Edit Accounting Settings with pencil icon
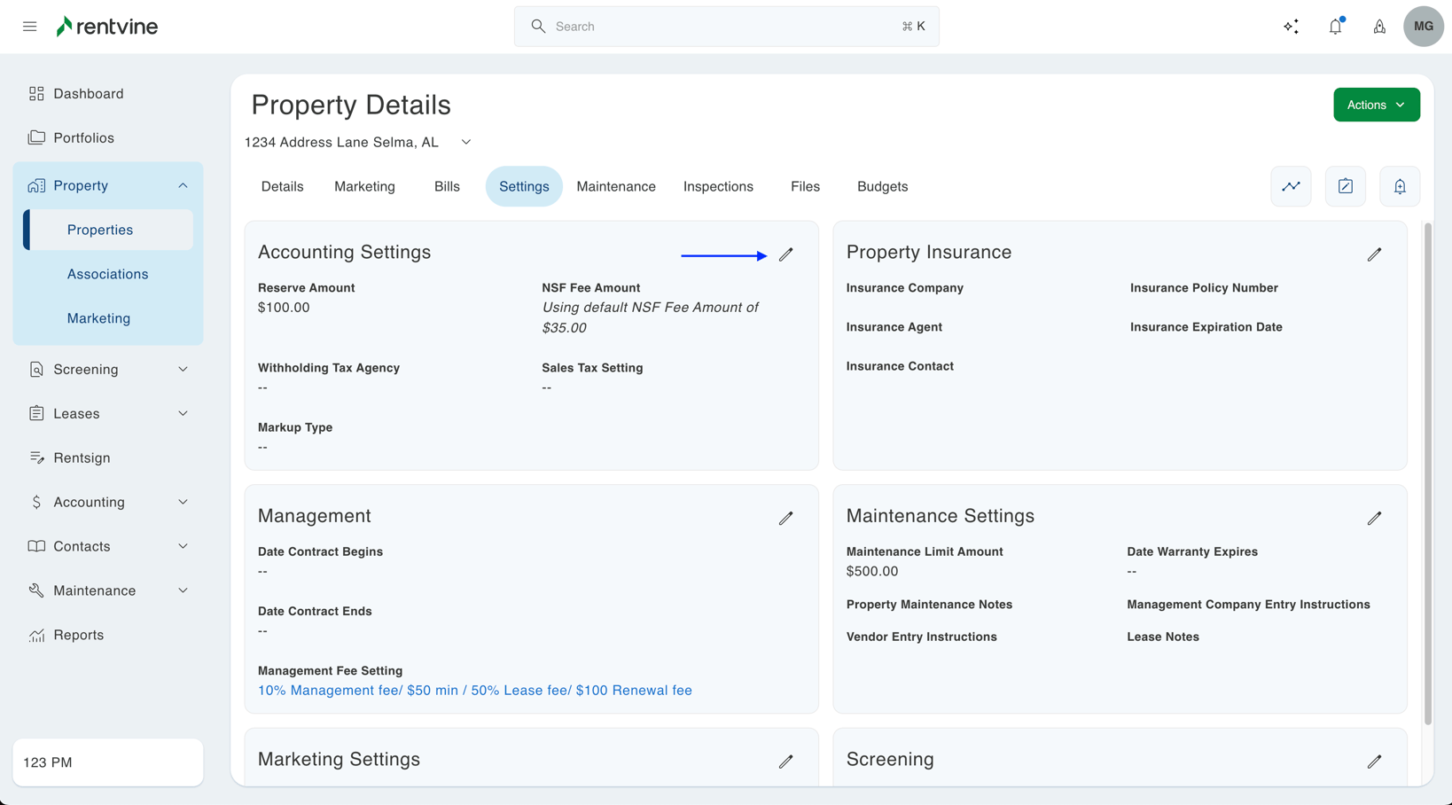 click(x=786, y=254)
